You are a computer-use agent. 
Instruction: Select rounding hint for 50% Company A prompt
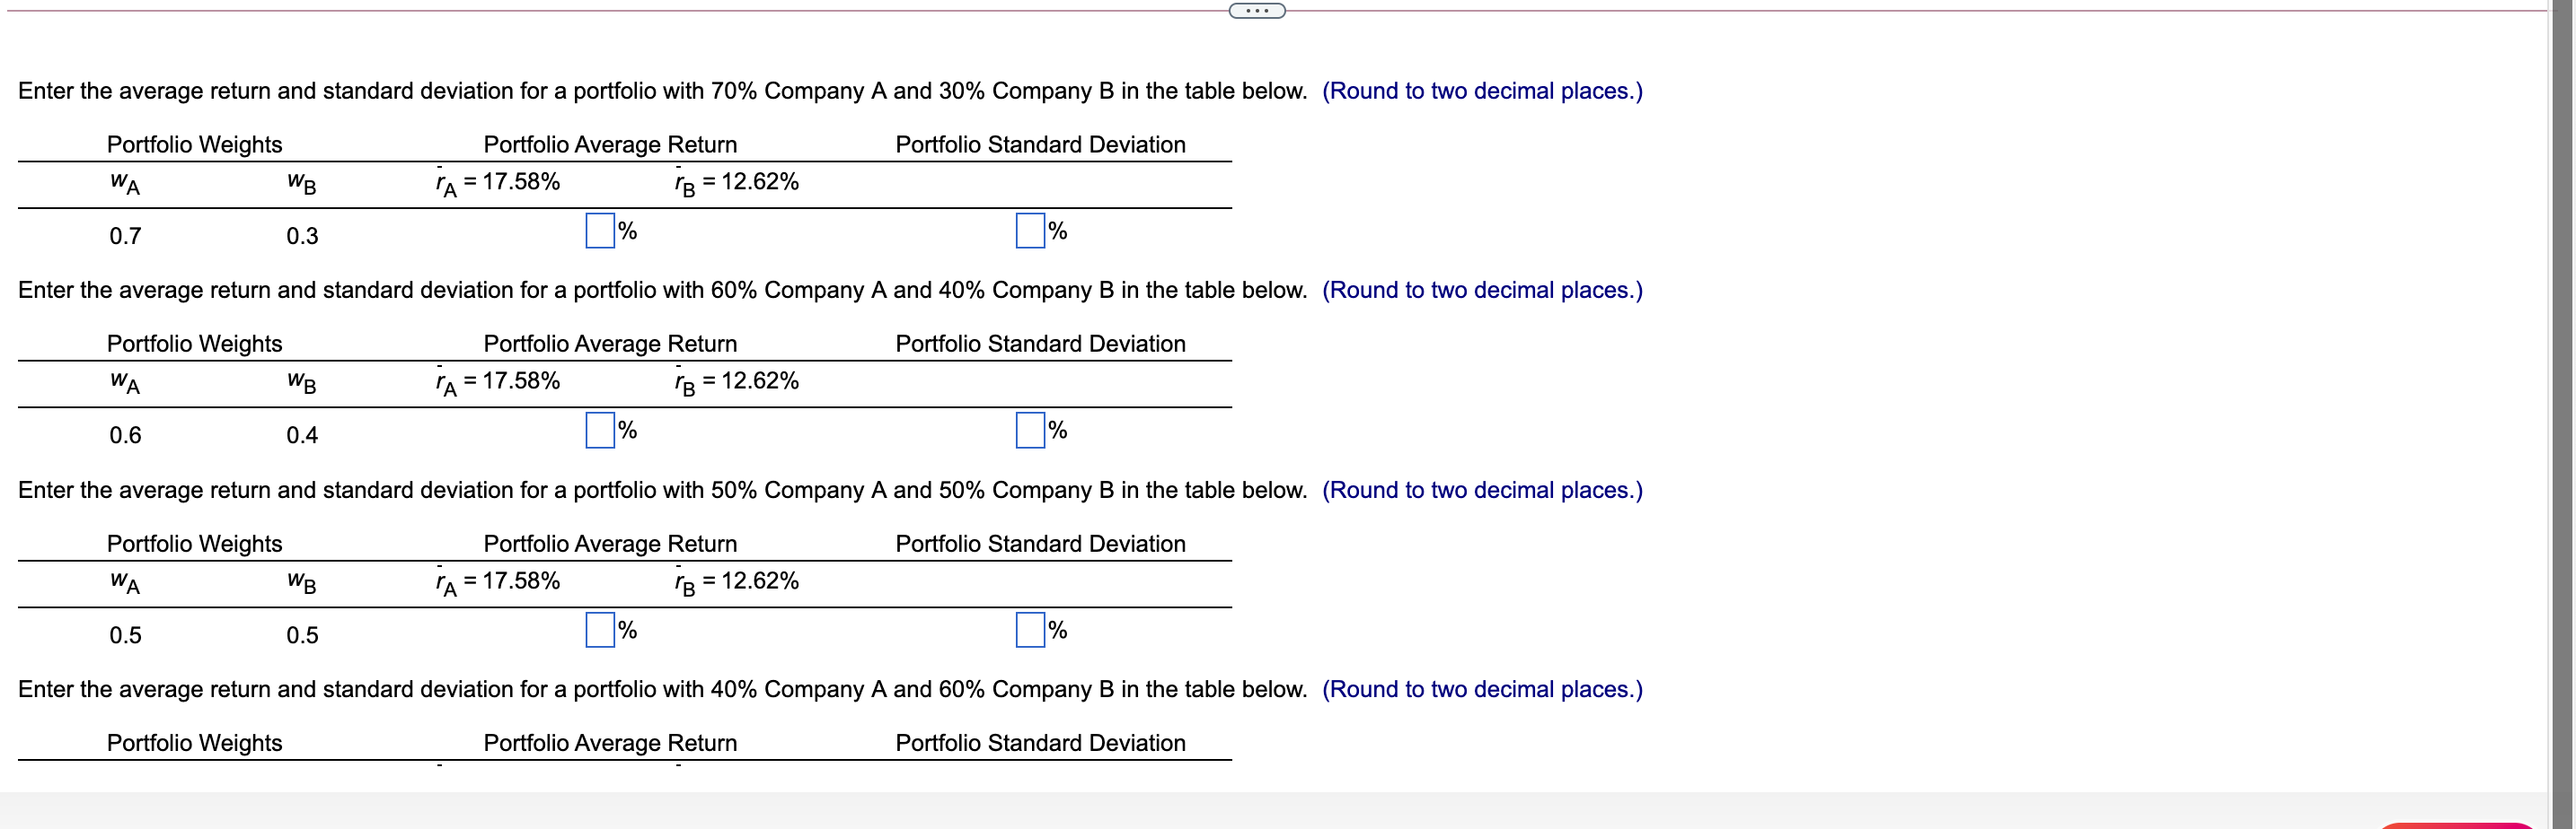coord(1482,491)
